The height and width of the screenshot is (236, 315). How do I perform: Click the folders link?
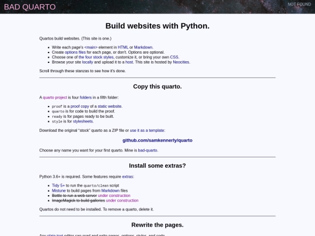[x=86, y=97]
